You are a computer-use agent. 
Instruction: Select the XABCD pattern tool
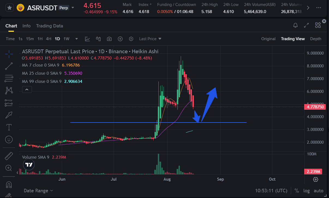[x=9, y=90]
